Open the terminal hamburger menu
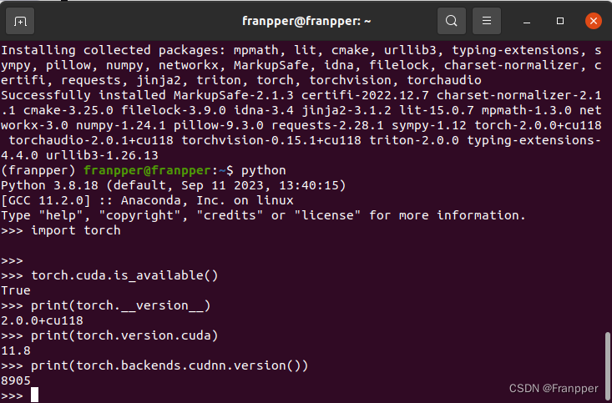 487,20
